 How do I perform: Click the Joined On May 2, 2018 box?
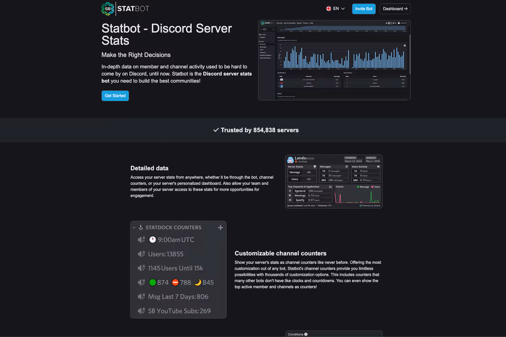point(373,160)
